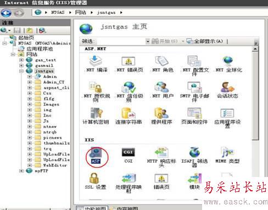Open the 连接字符串 icon
The height and width of the screenshot is (210, 268).
click(129, 113)
